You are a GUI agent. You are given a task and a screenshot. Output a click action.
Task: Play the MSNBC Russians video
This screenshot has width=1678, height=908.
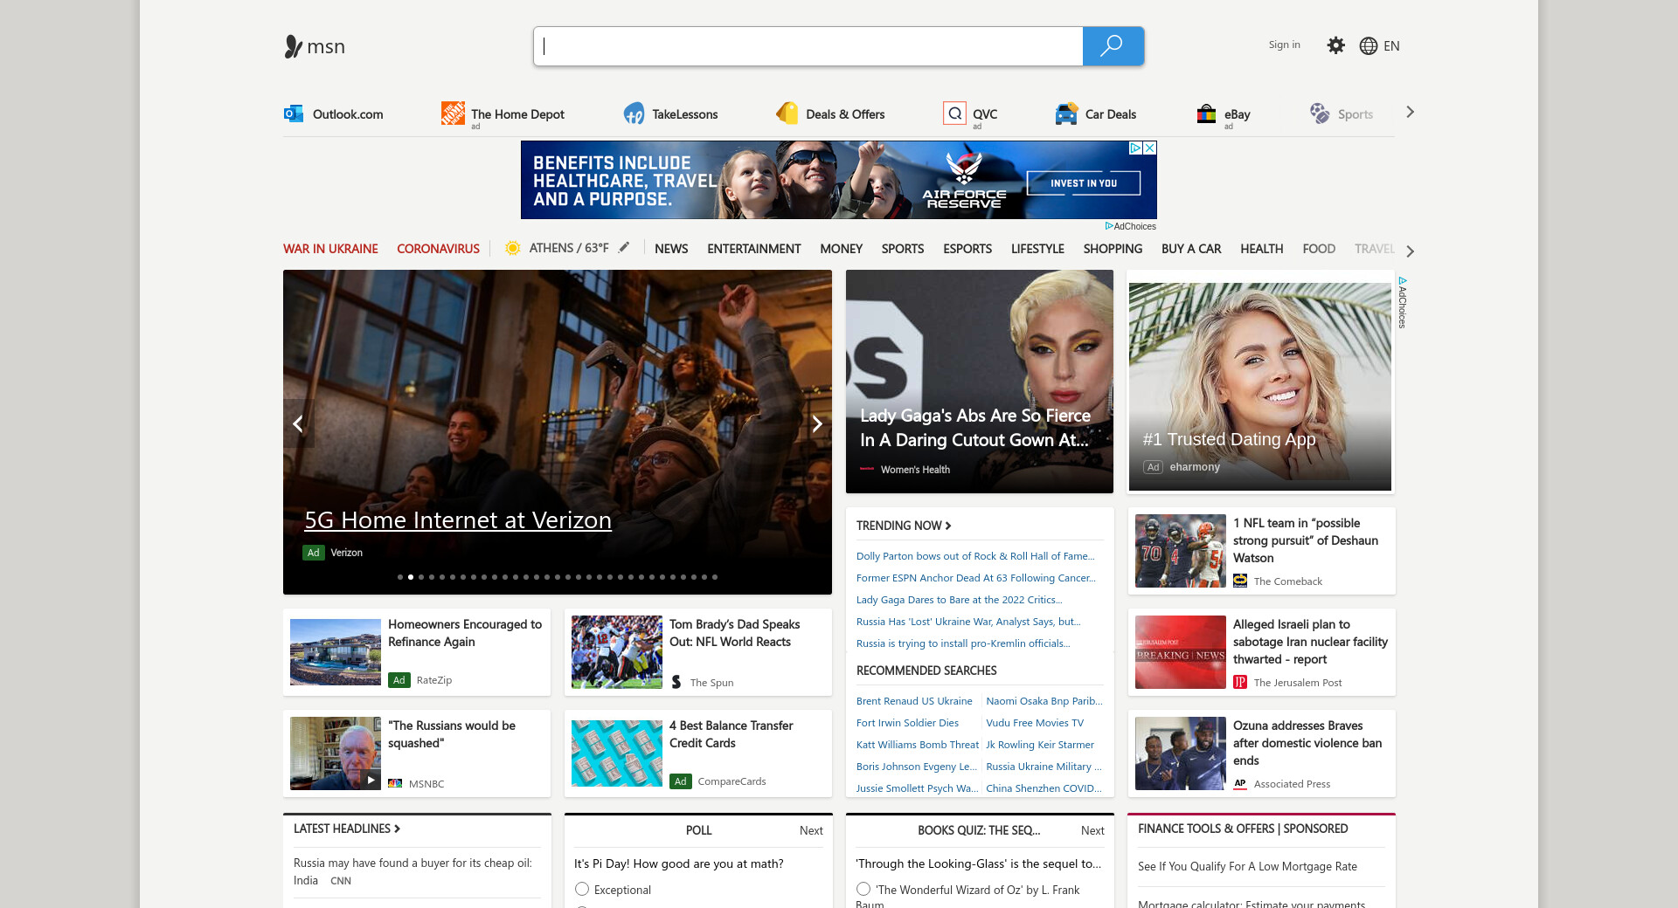[371, 780]
